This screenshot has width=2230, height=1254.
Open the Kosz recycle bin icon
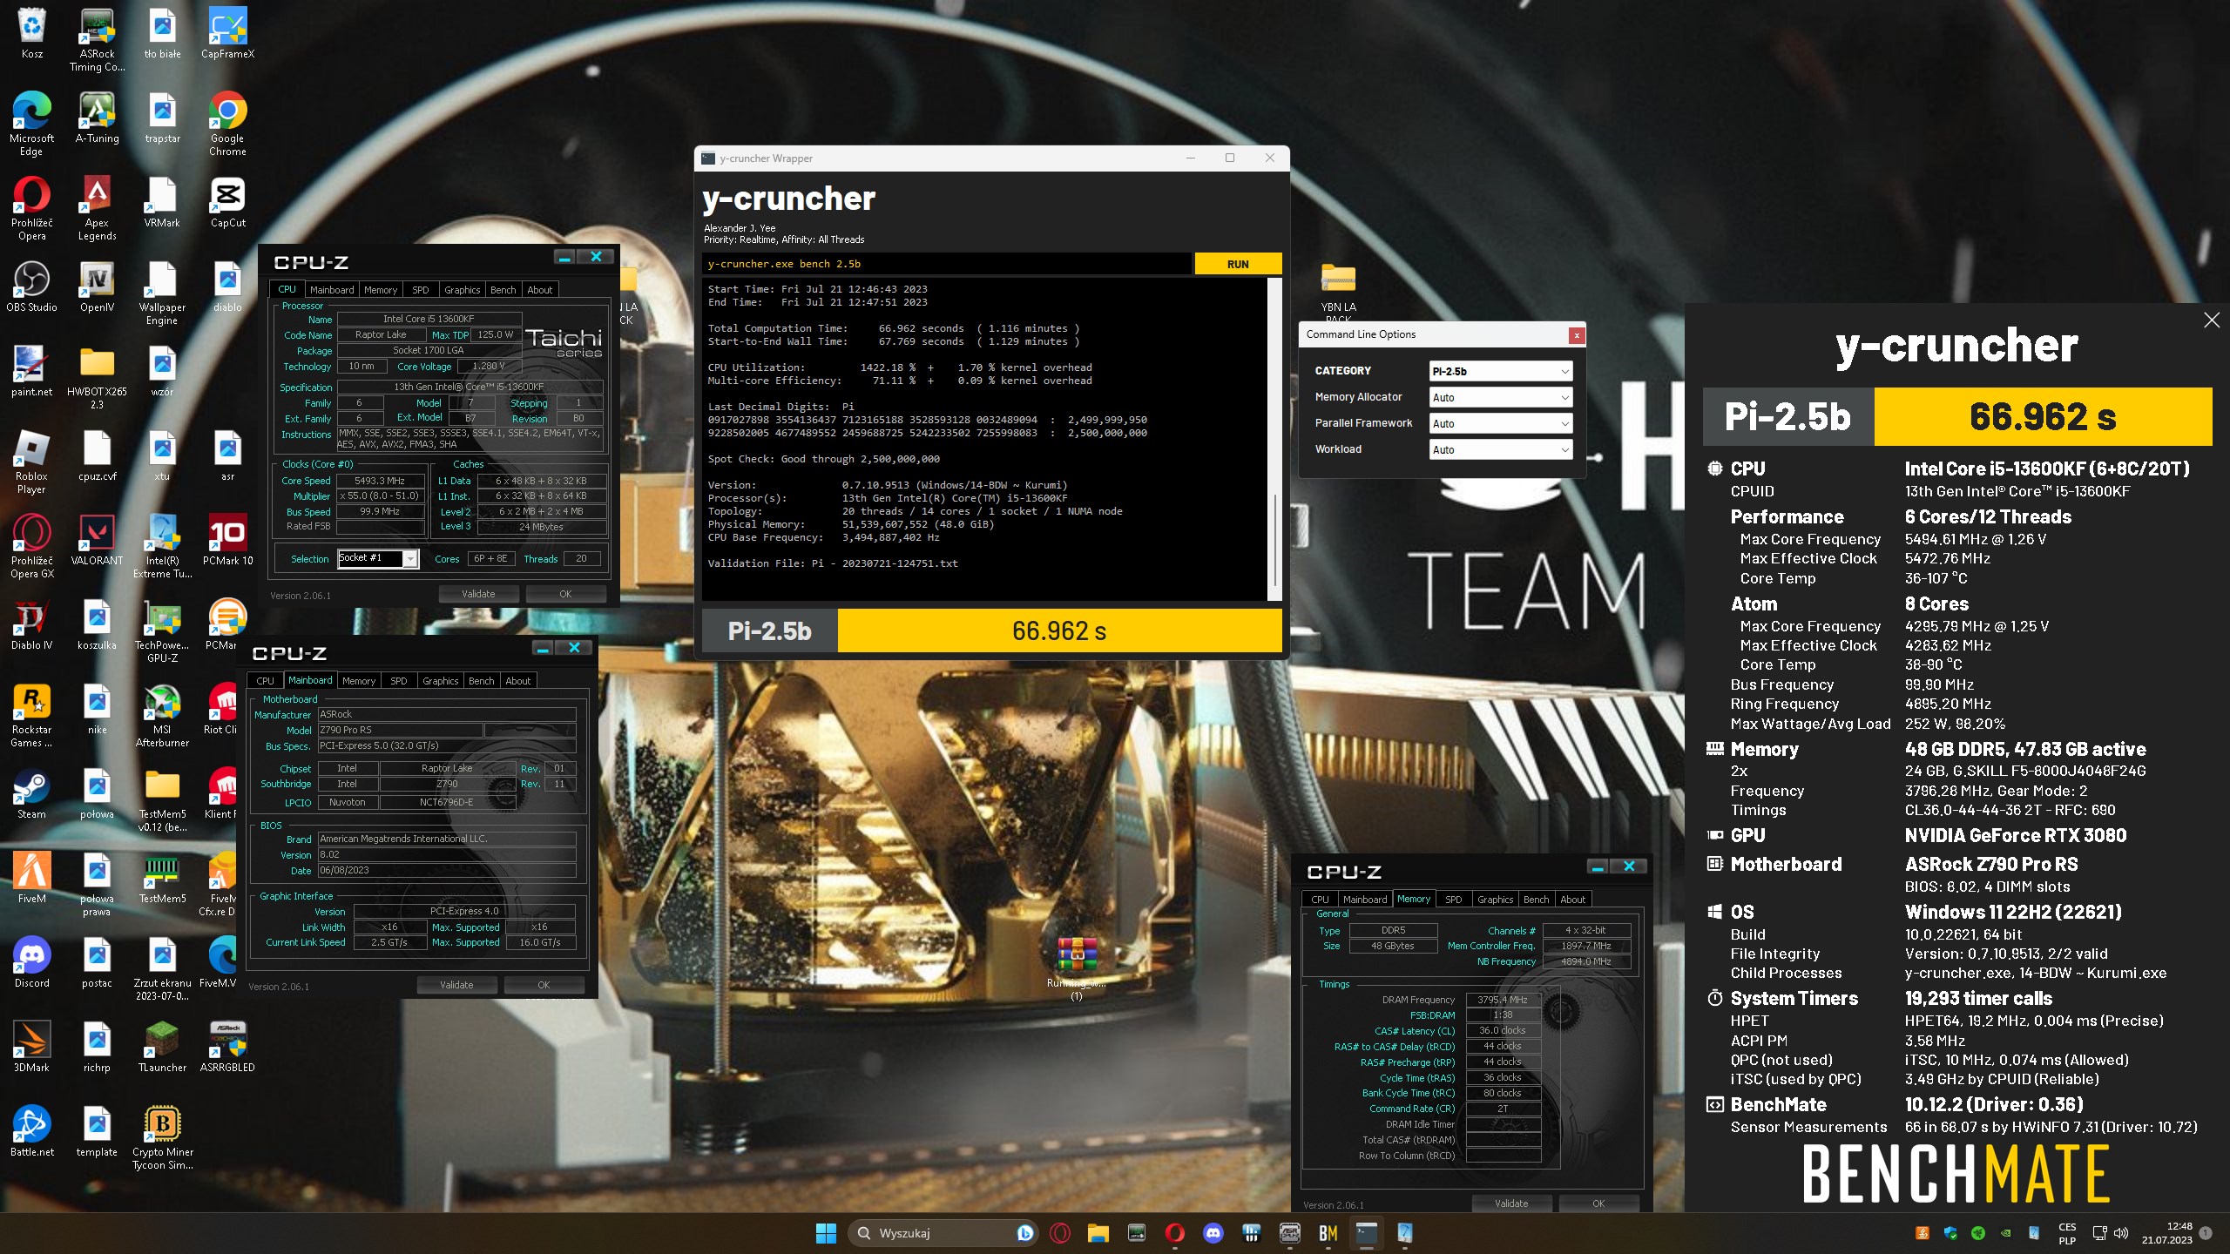[31, 34]
